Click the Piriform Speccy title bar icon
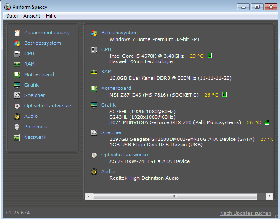Screen dimensions: 280x219 (x=8, y=7)
